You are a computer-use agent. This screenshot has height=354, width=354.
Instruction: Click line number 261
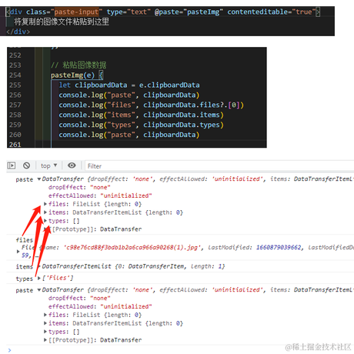(x=15, y=145)
